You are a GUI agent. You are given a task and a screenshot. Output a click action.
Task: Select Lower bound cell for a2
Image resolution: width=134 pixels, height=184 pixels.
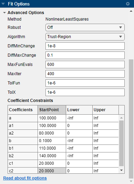[x=79, y=133]
